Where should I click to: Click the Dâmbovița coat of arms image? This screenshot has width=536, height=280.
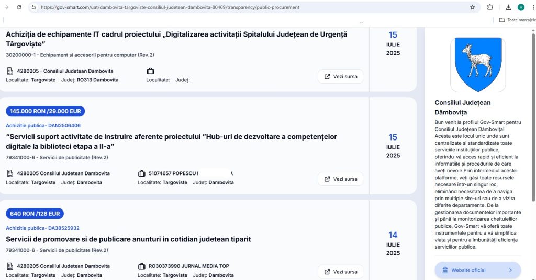pos(478,64)
